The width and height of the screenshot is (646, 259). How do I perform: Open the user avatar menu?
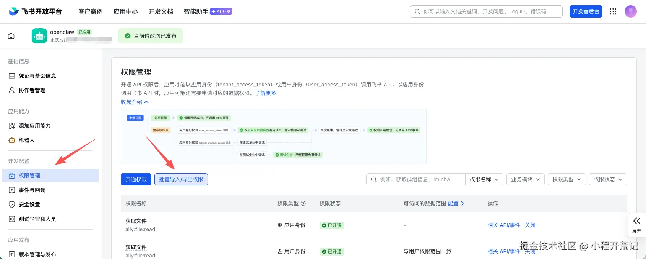click(x=631, y=11)
